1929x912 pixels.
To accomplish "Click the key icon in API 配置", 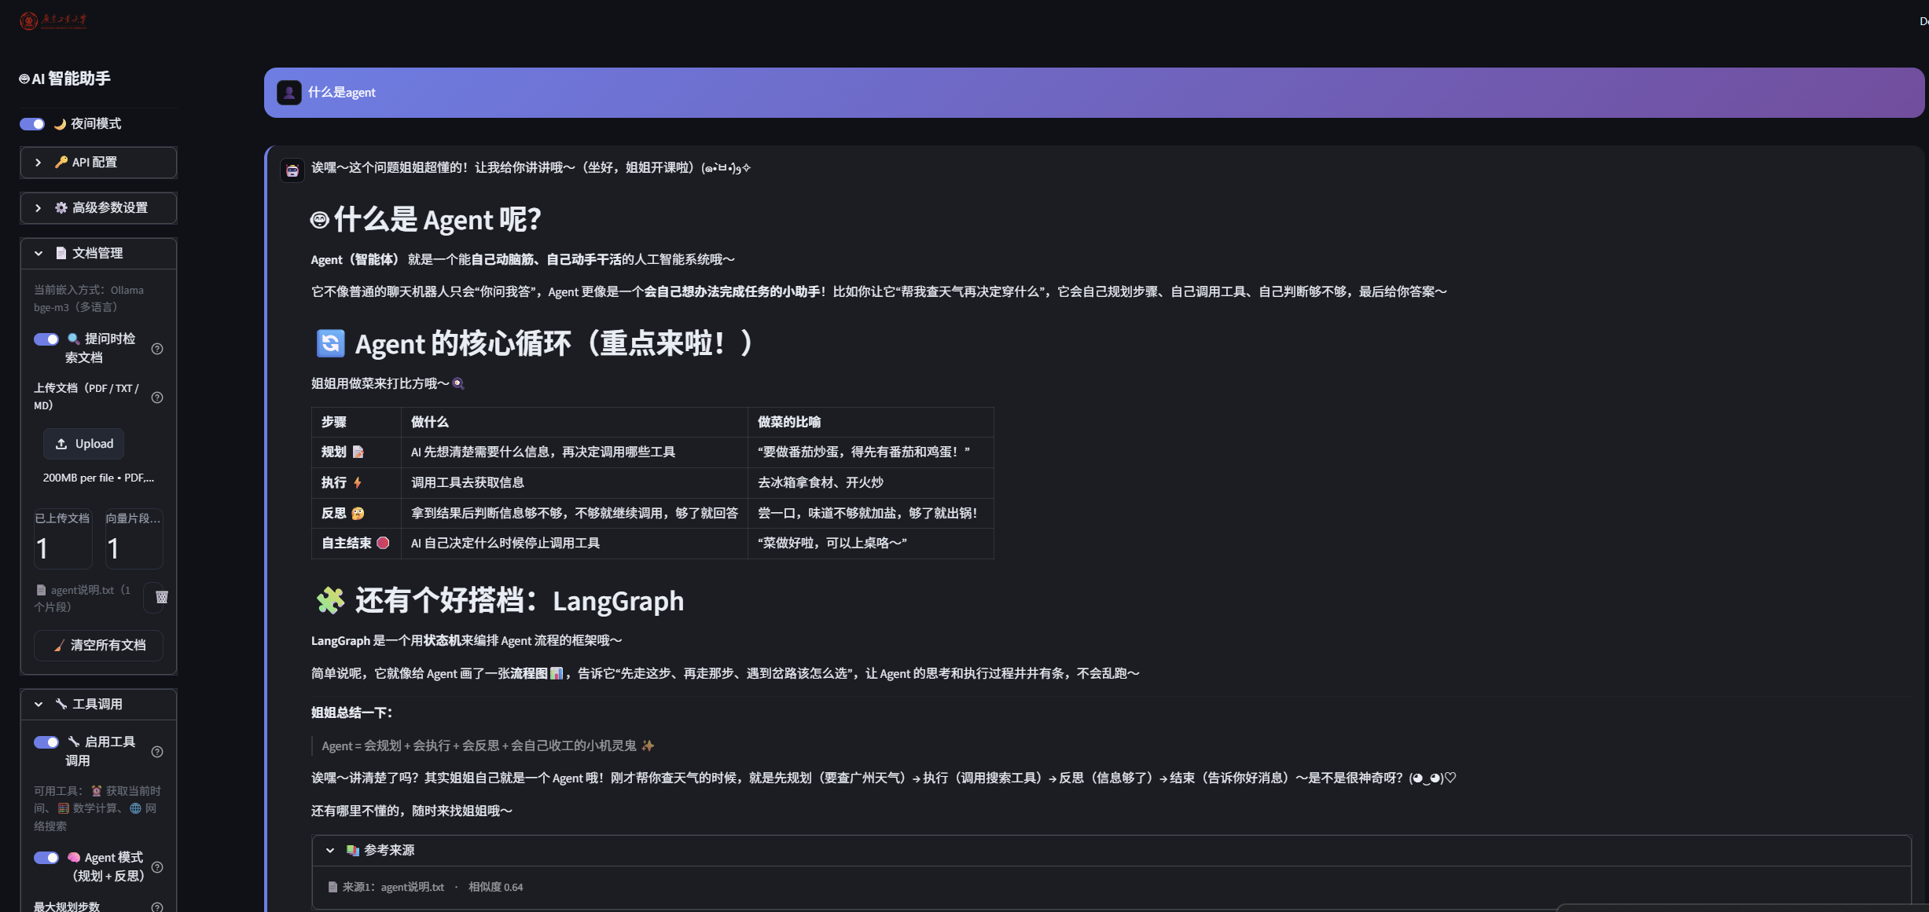I will [61, 162].
